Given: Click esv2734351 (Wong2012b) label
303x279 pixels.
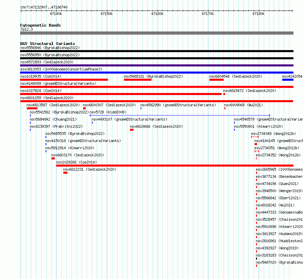Looking at the screenshot, I should 277,148.
